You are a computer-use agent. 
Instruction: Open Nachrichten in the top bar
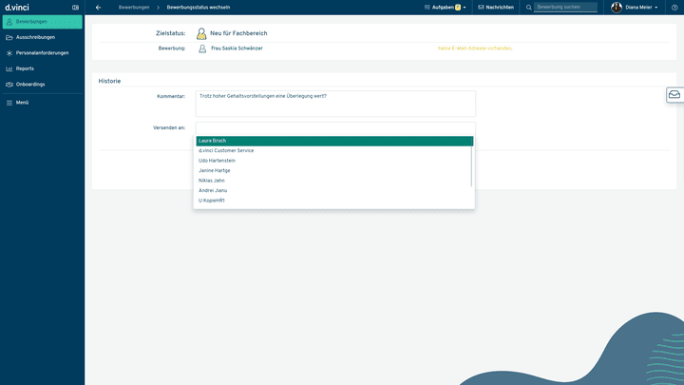pyautogui.click(x=496, y=7)
